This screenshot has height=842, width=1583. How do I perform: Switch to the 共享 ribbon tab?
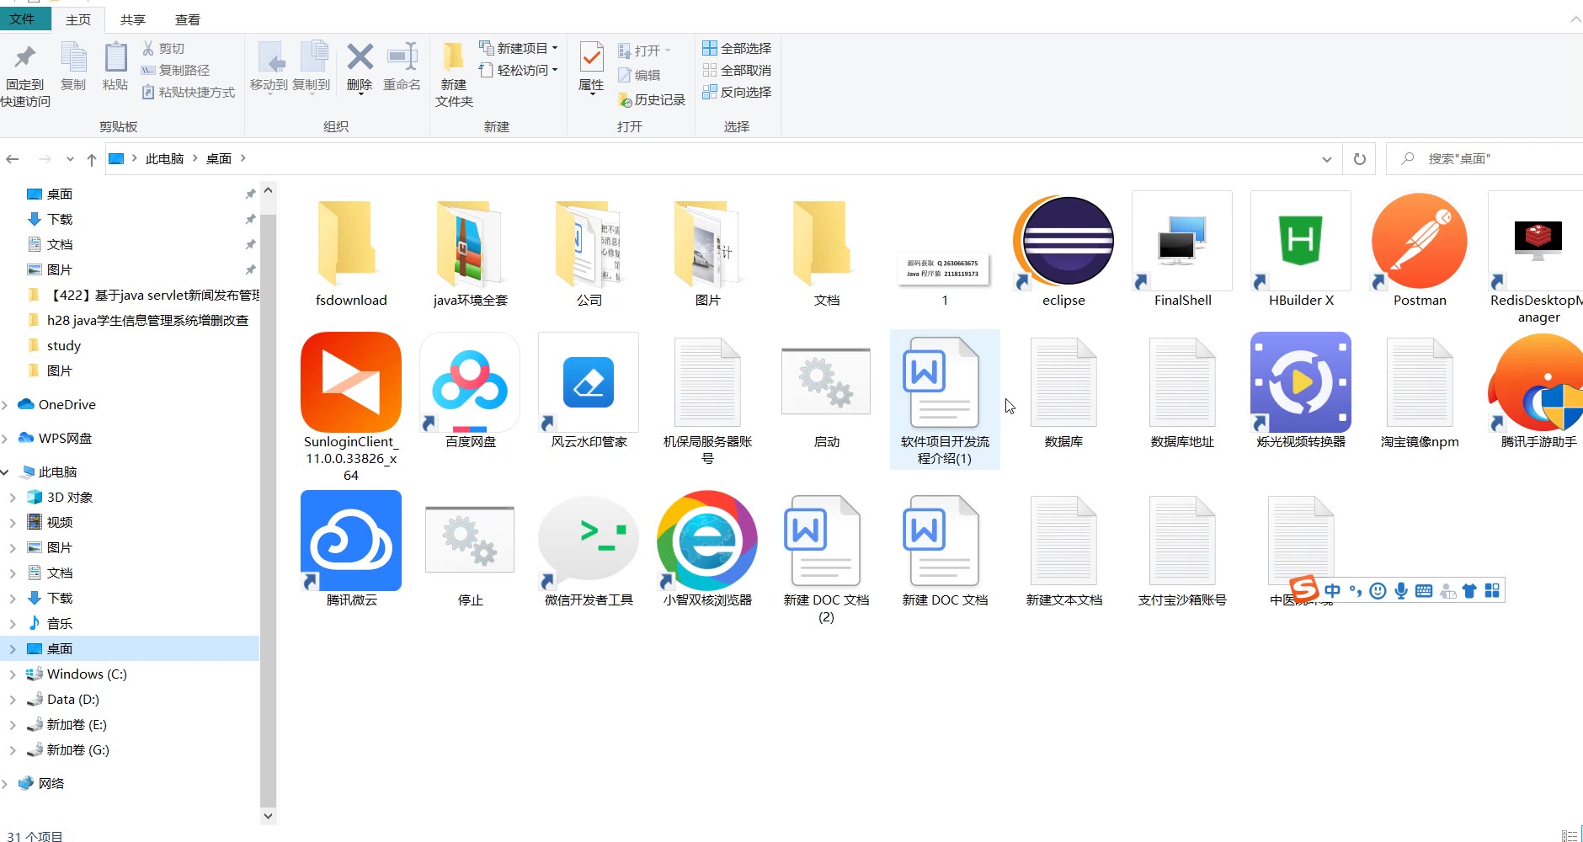click(133, 19)
